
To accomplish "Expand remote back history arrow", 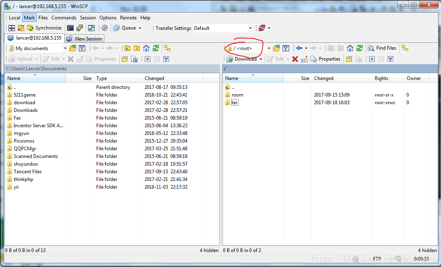I will (x=306, y=48).
